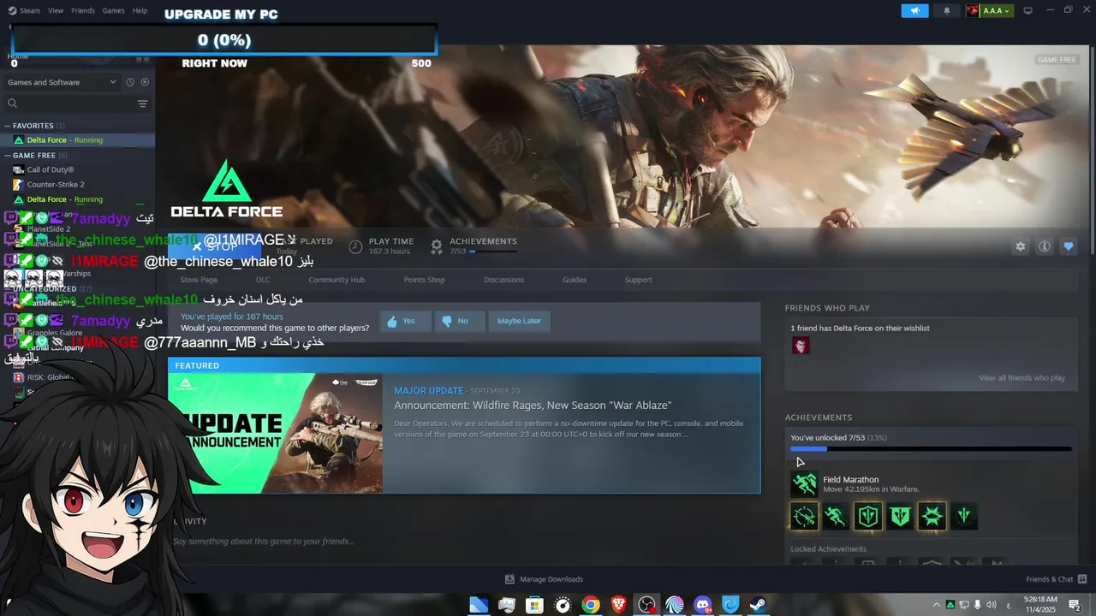Open game settings gear icon
The image size is (1096, 616).
[1021, 246]
